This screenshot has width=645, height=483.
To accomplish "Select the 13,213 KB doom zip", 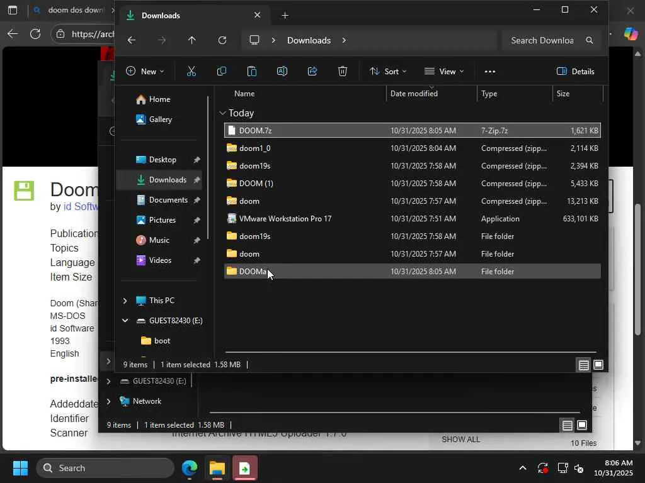I will pos(413,201).
